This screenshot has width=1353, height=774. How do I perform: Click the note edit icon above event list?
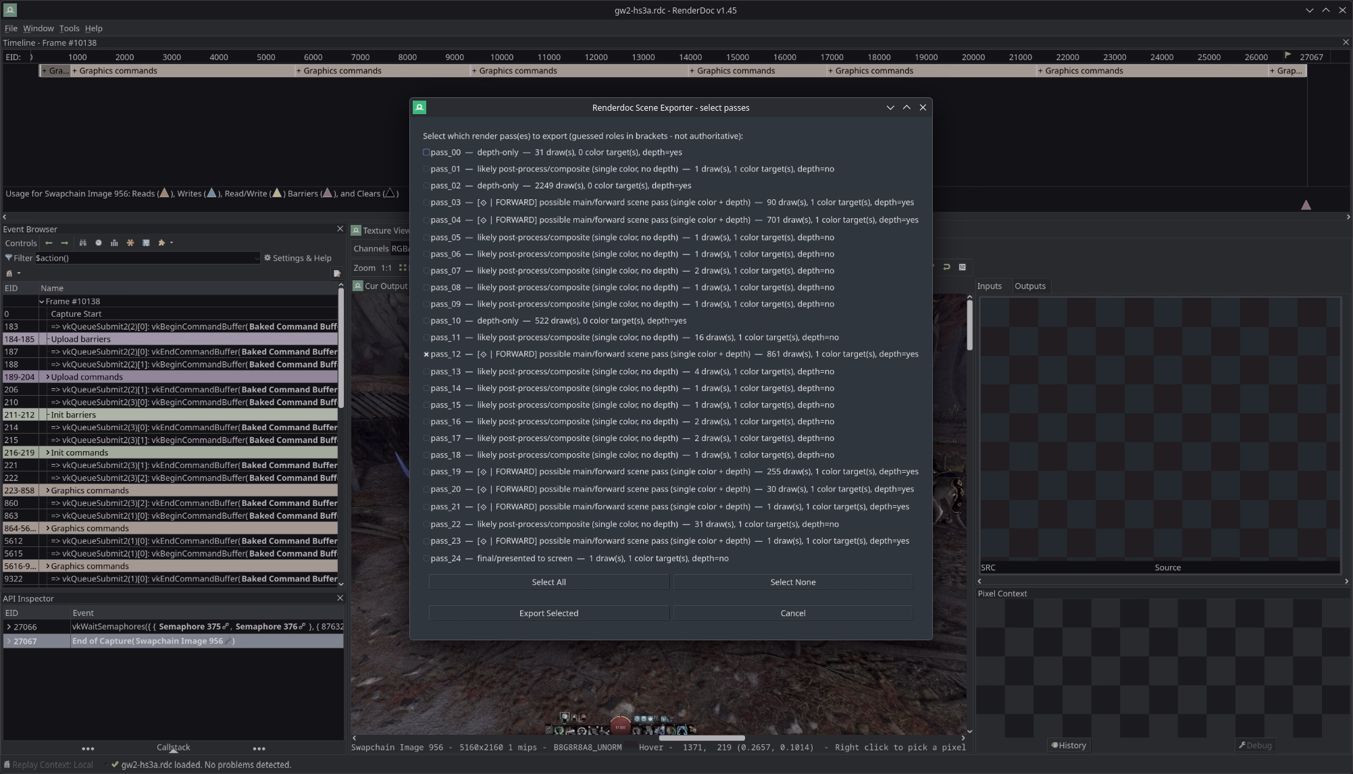point(336,274)
